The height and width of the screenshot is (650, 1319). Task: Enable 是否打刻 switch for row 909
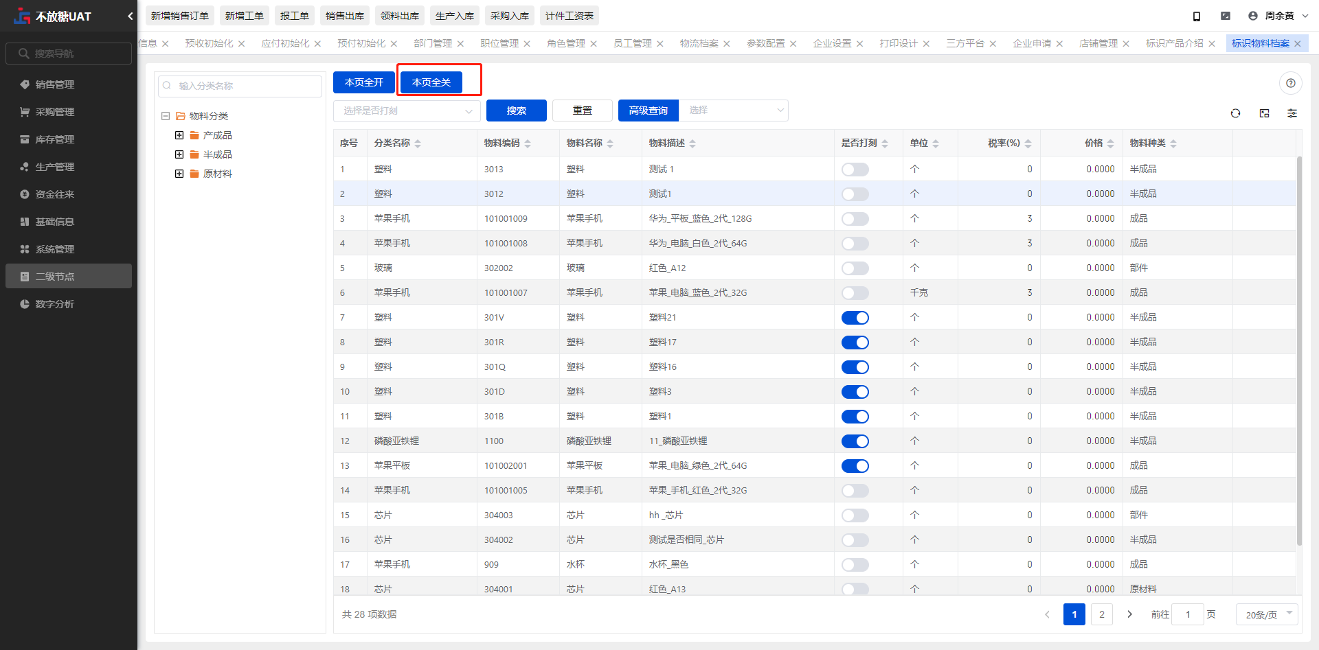(x=855, y=565)
